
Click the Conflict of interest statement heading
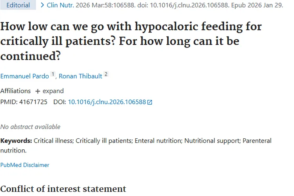click(x=63, y=189)
